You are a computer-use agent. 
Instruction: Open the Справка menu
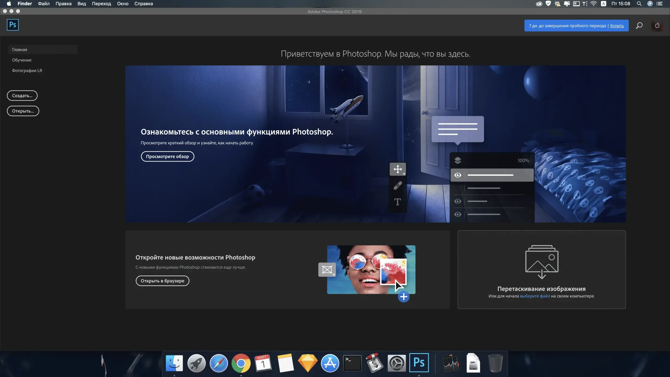pyautogui.click(x=143, y=4)
